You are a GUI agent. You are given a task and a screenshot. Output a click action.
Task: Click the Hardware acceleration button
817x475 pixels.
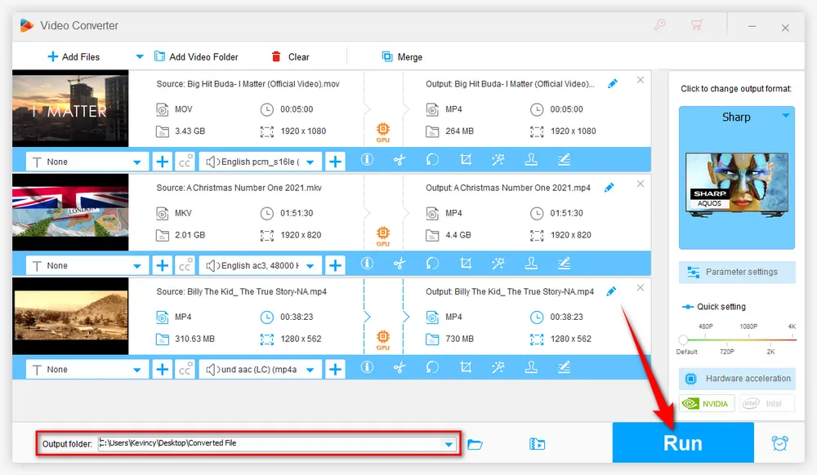click(x=737, y=379)
